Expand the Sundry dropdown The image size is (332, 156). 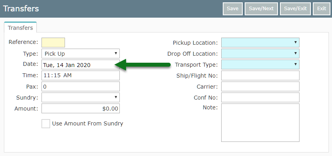[81, 97]
